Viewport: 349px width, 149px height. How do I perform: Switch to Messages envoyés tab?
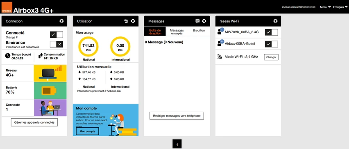click(177, 32)
